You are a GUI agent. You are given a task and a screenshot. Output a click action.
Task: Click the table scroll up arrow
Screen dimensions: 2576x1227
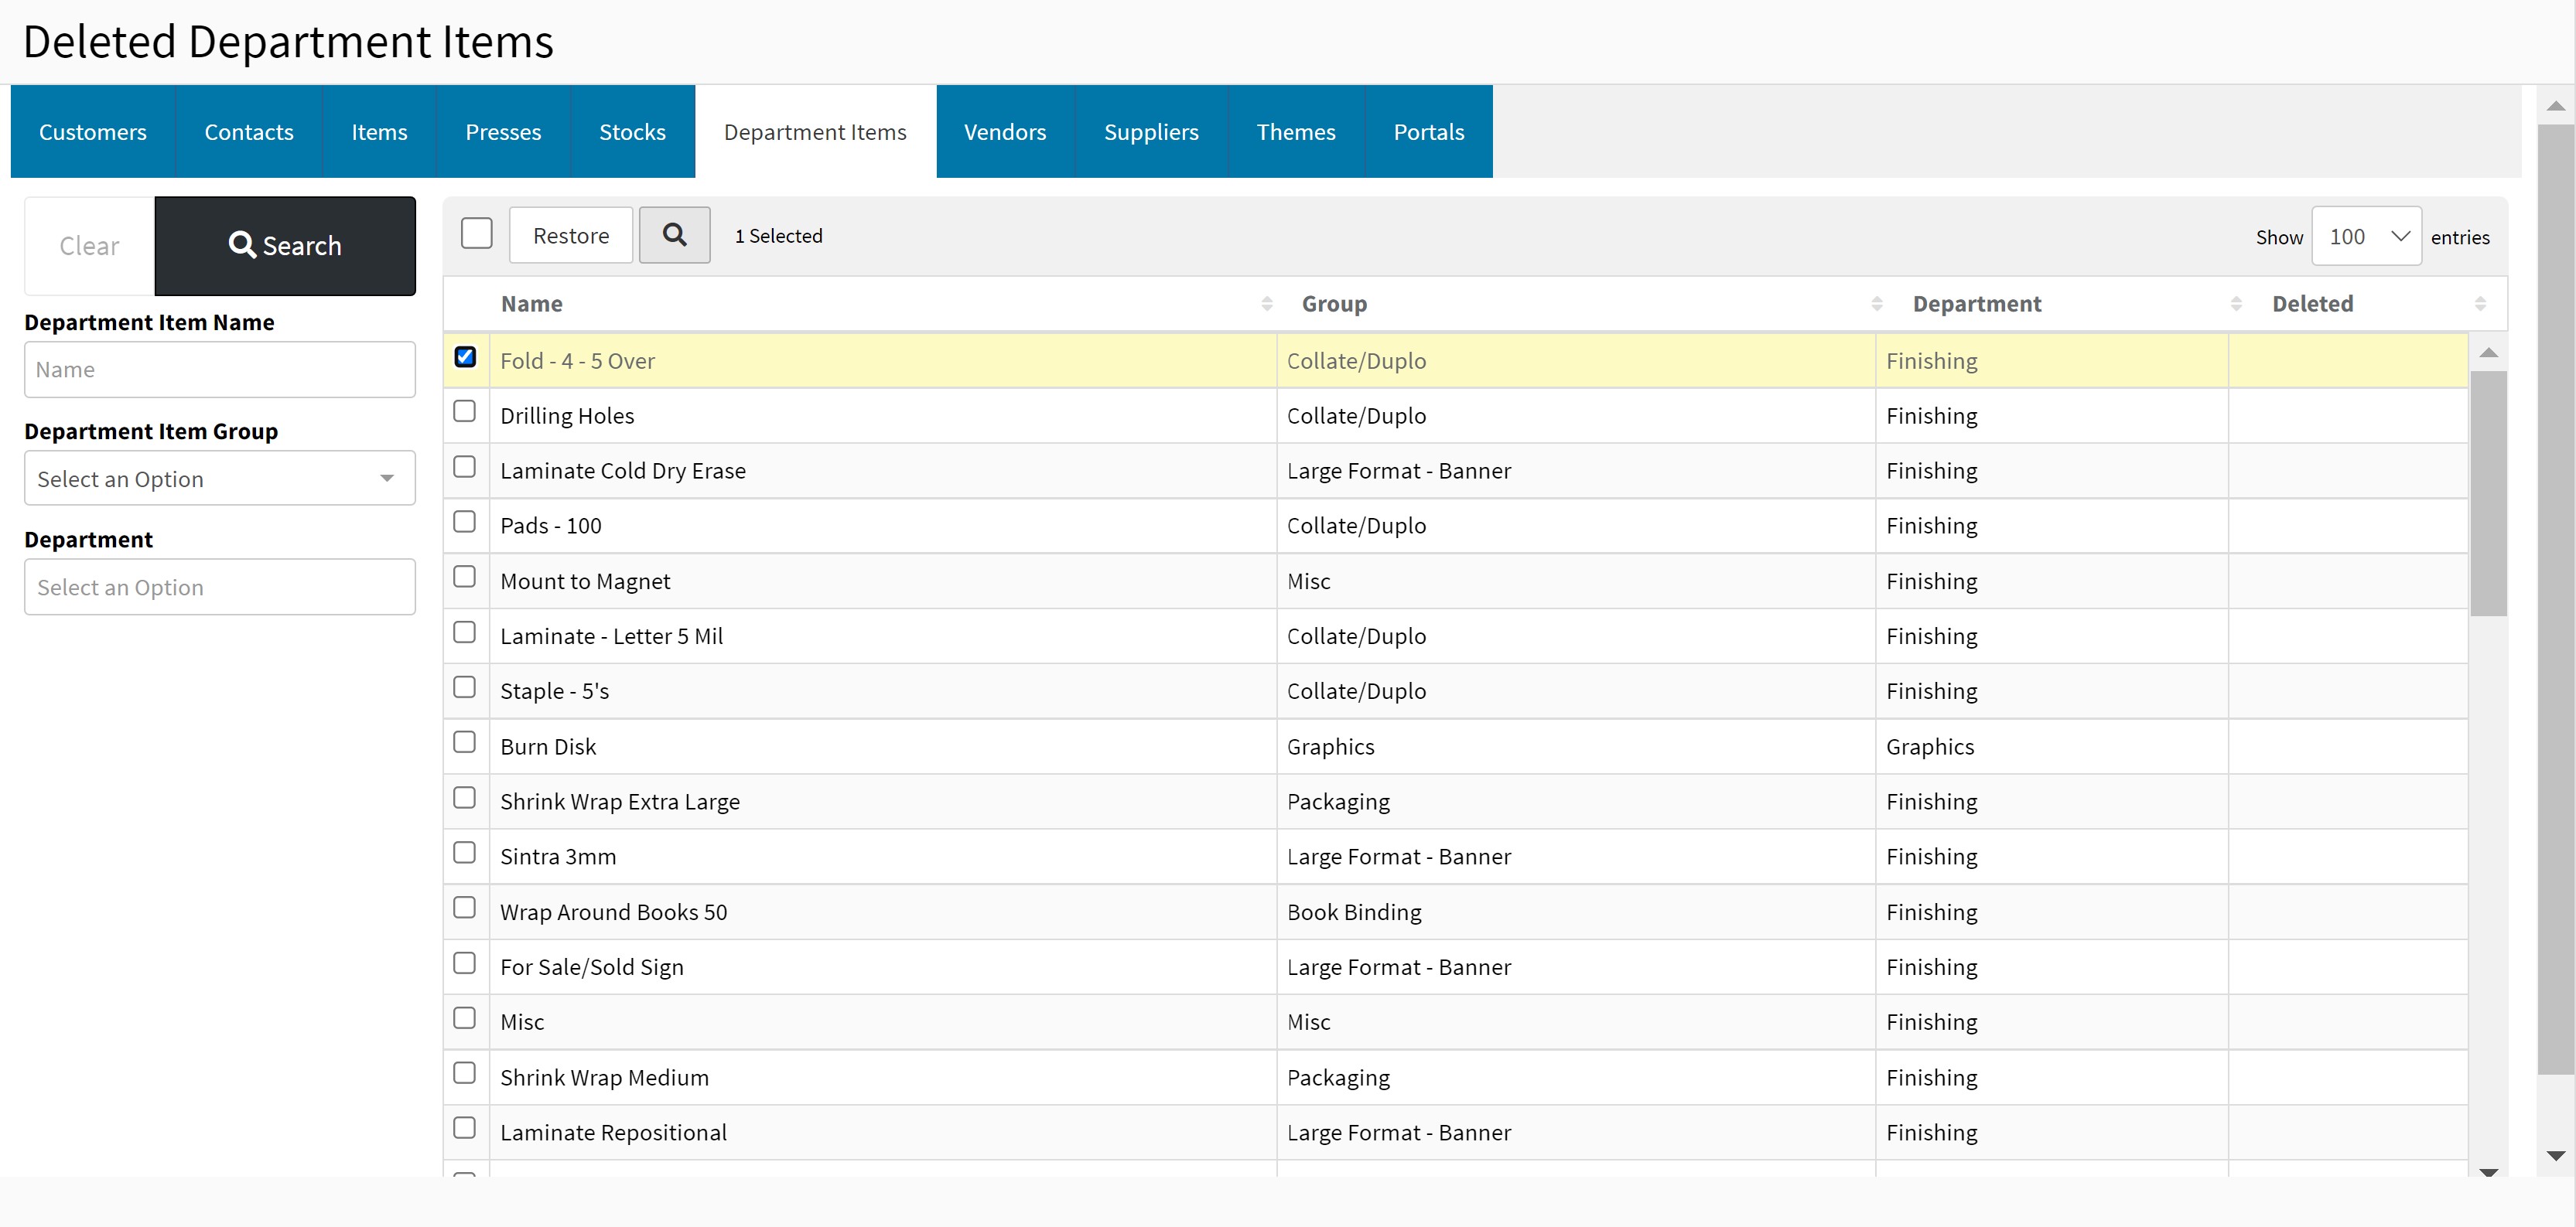tap(2488, 353)
